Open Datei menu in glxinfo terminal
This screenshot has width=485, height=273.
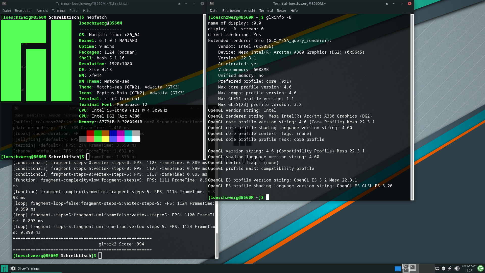pyautogui.click(x=214, y=11)
